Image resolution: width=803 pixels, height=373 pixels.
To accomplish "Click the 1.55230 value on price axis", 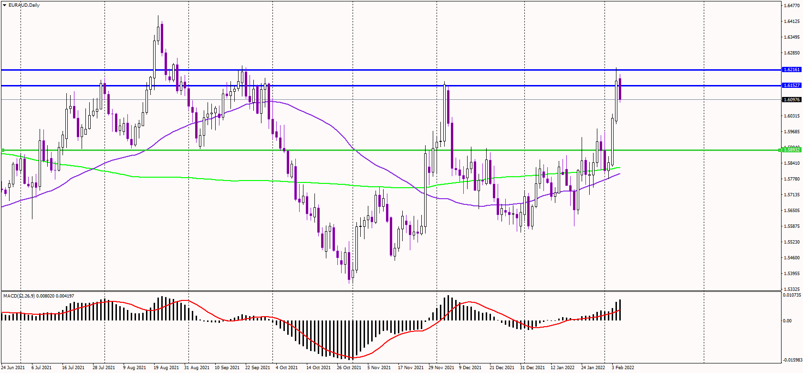I will click(792, 242).
